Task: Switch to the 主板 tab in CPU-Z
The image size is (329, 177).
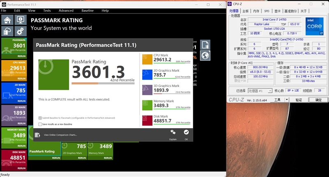Action: point(245,11)
